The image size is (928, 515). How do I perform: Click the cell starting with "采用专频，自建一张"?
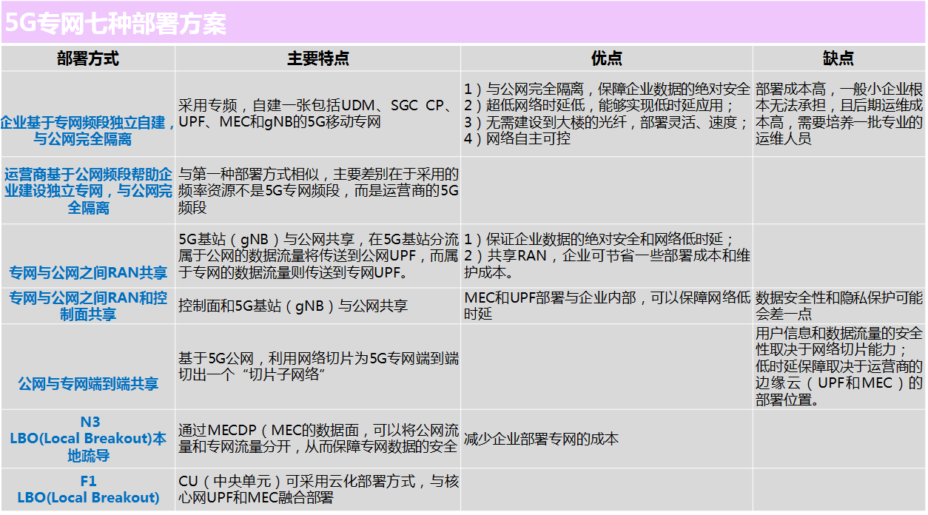(317, 114)
